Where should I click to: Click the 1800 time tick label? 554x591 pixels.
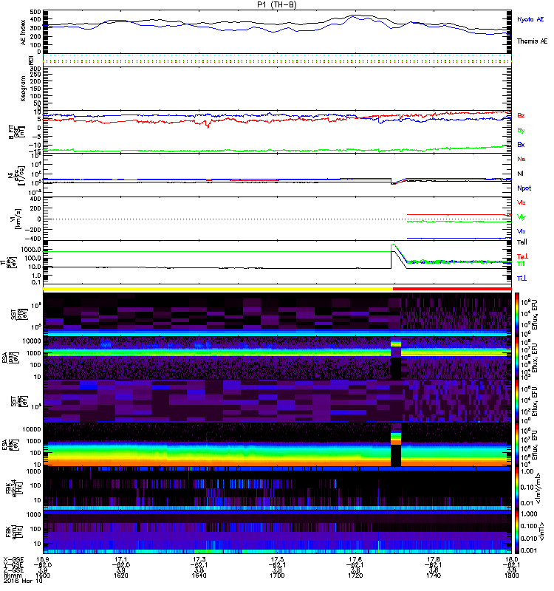511,575
